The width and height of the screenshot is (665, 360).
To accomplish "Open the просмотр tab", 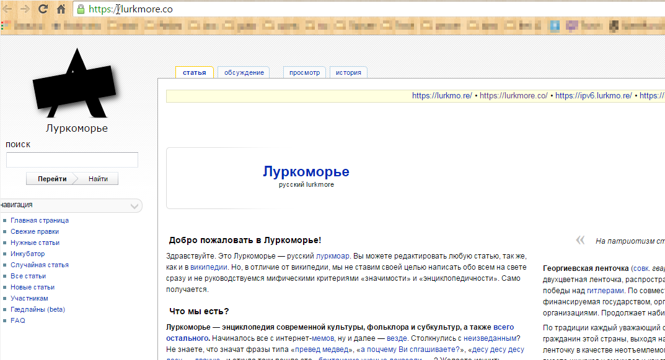I will coord(304,72).
